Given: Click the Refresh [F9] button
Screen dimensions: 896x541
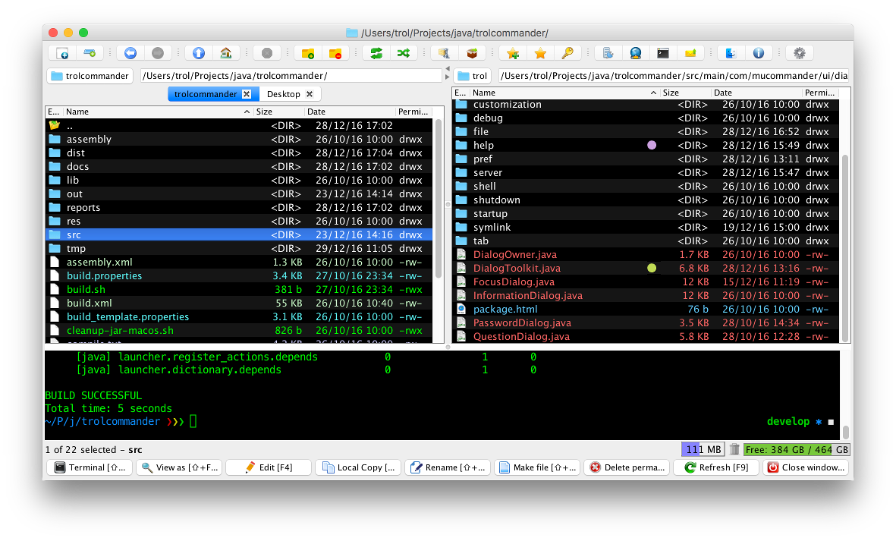Looking at the screenshot, I should [x=716, y=467].
